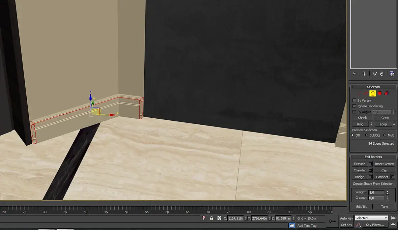Open Configure Modifier Sets icon
The image size is (398, 230).
392,74
